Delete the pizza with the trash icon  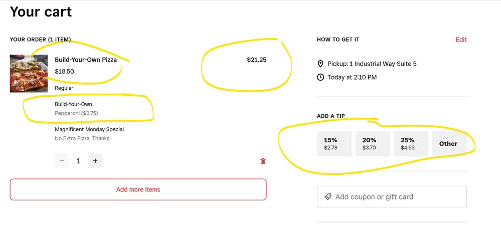tap(263, 161)
